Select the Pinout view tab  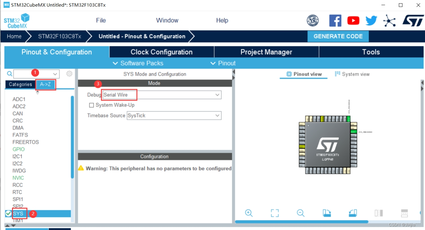(304, 74)
